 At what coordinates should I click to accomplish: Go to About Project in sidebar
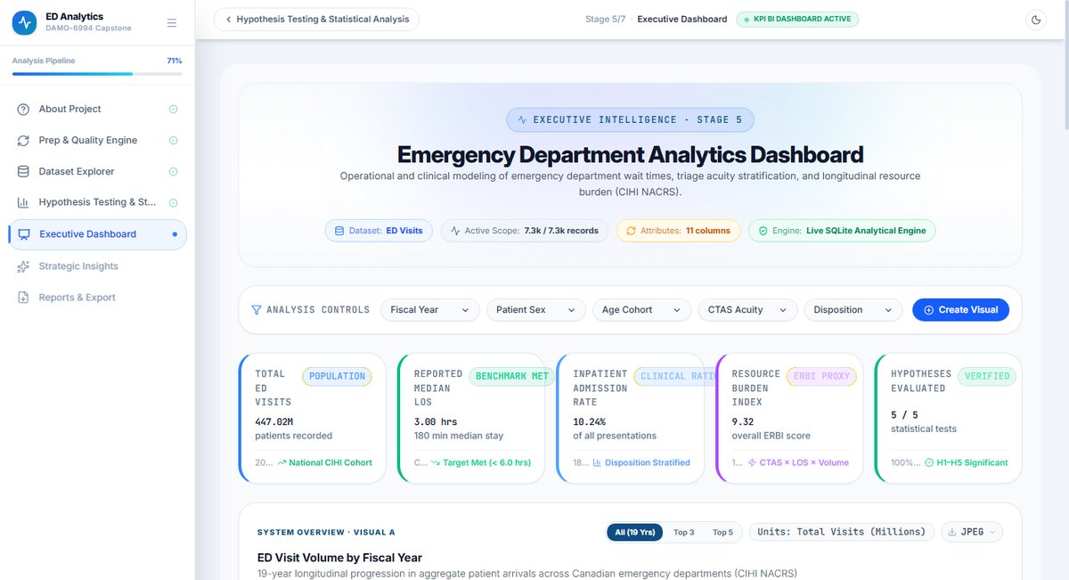[97, 109]
